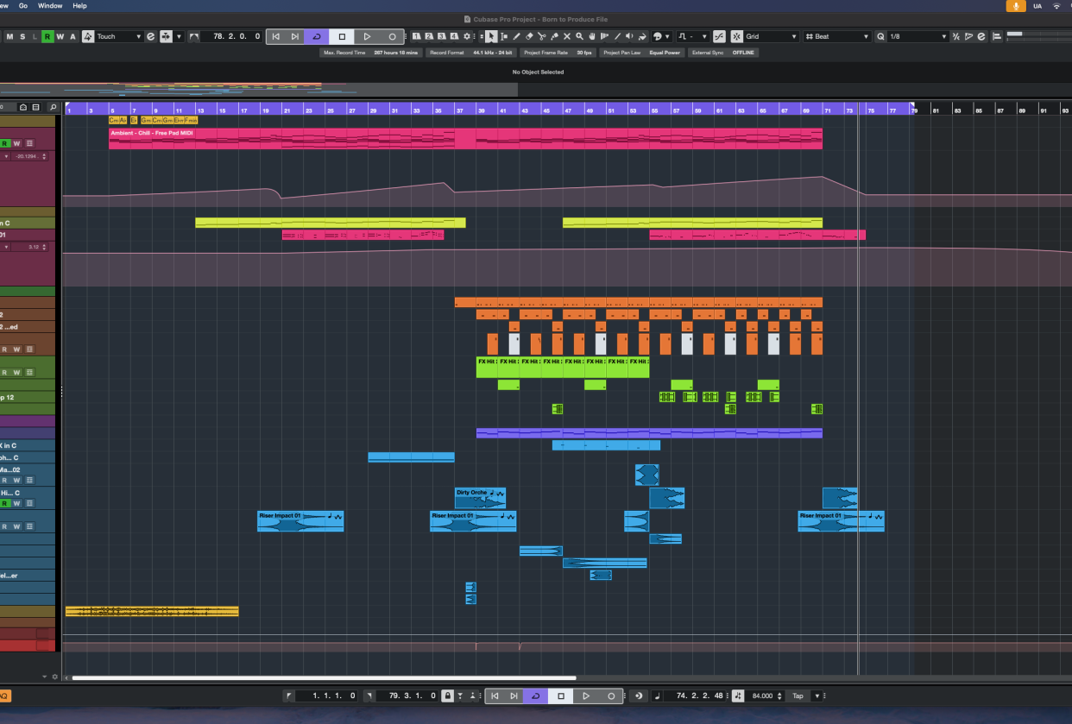Toggle Snap to Zero Crossing
Screen dimensions: 1072x724
[719, 36]
